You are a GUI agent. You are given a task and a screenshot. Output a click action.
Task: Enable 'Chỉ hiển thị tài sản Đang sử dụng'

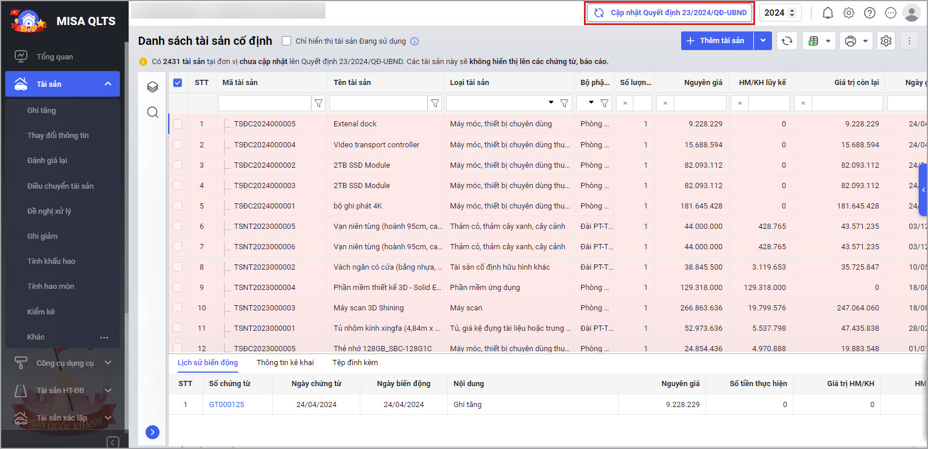click(286, 41)
